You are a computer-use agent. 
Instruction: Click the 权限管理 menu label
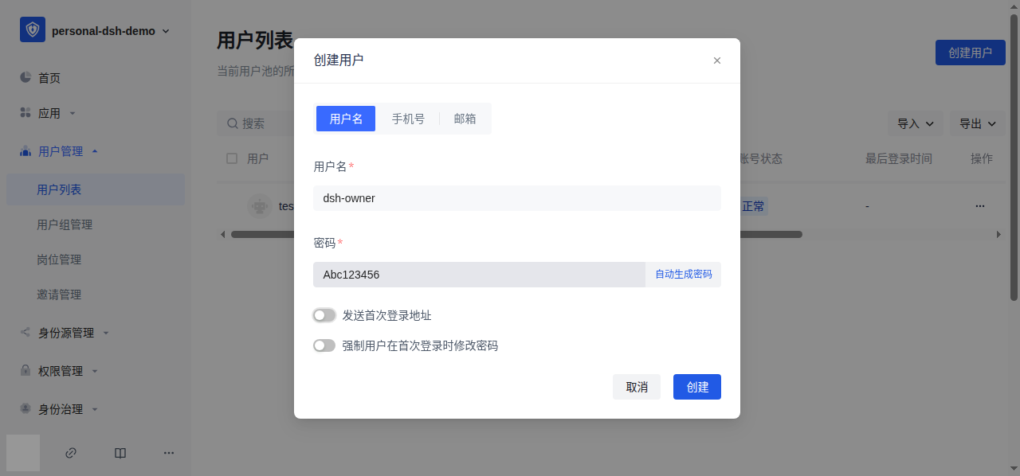[x=61, y=371]
